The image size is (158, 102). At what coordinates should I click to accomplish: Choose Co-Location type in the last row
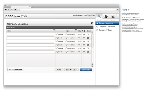(x=66, y=52)
